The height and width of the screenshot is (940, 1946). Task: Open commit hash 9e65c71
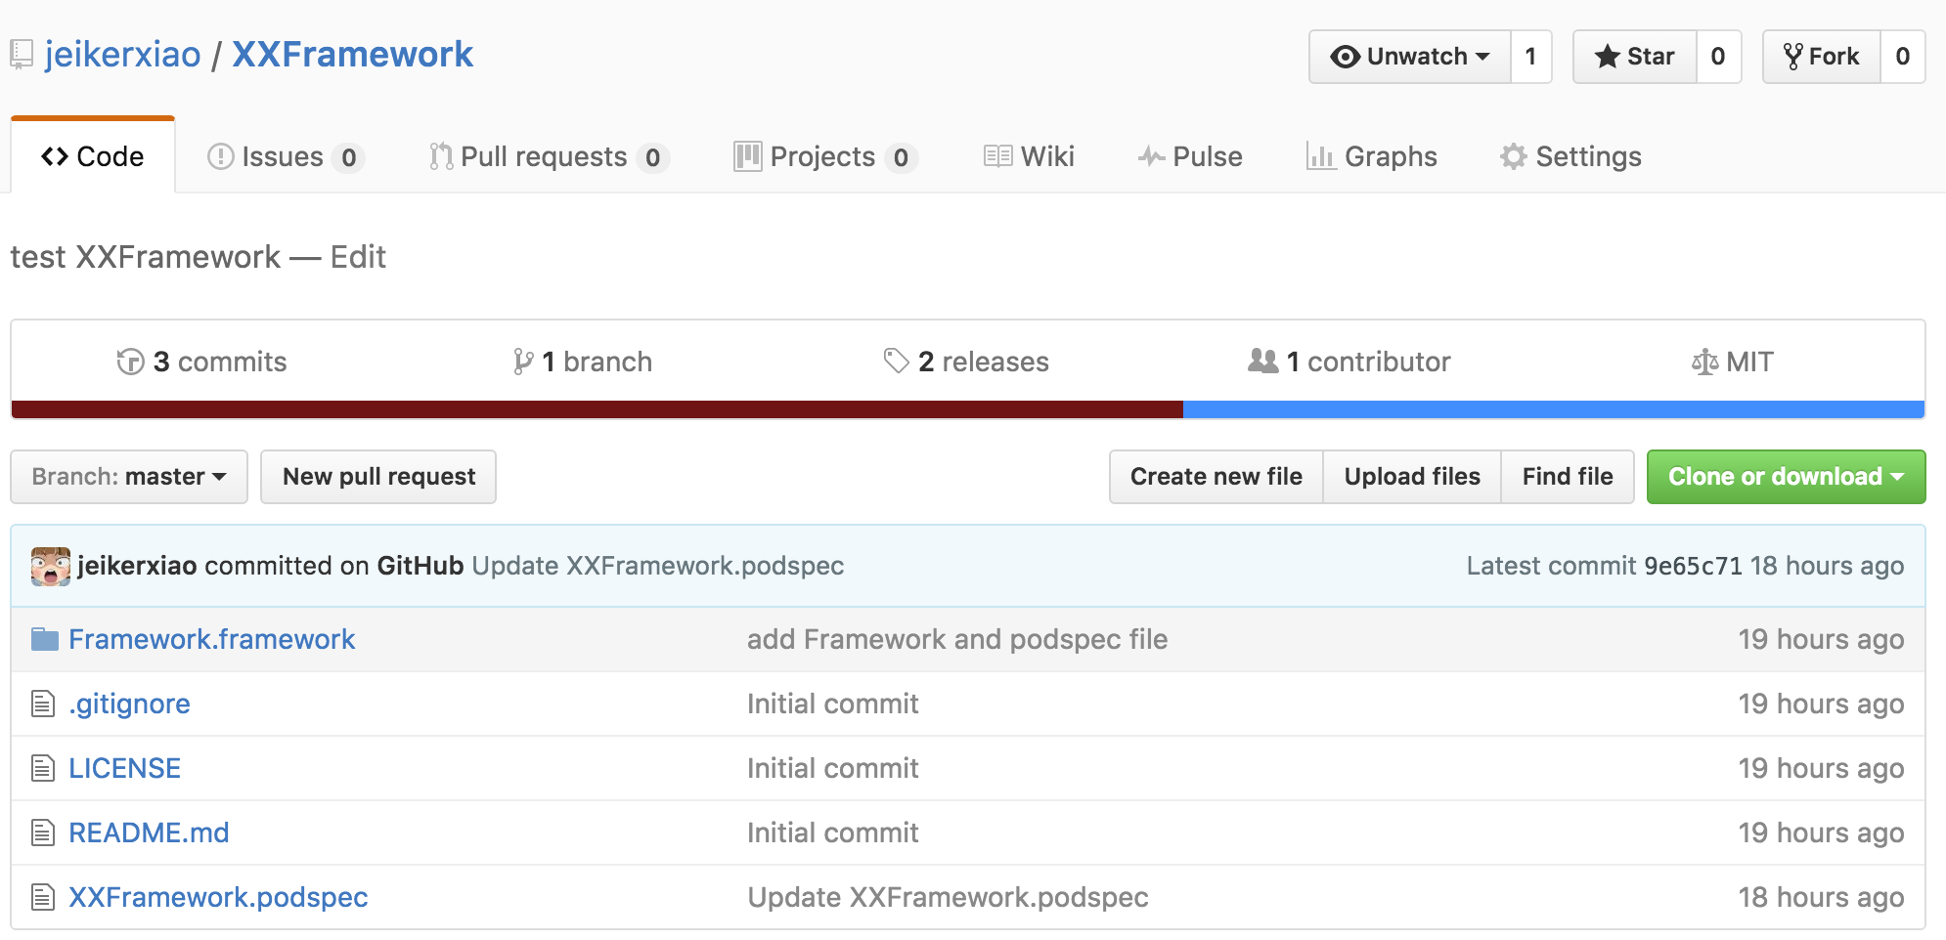1694,566
